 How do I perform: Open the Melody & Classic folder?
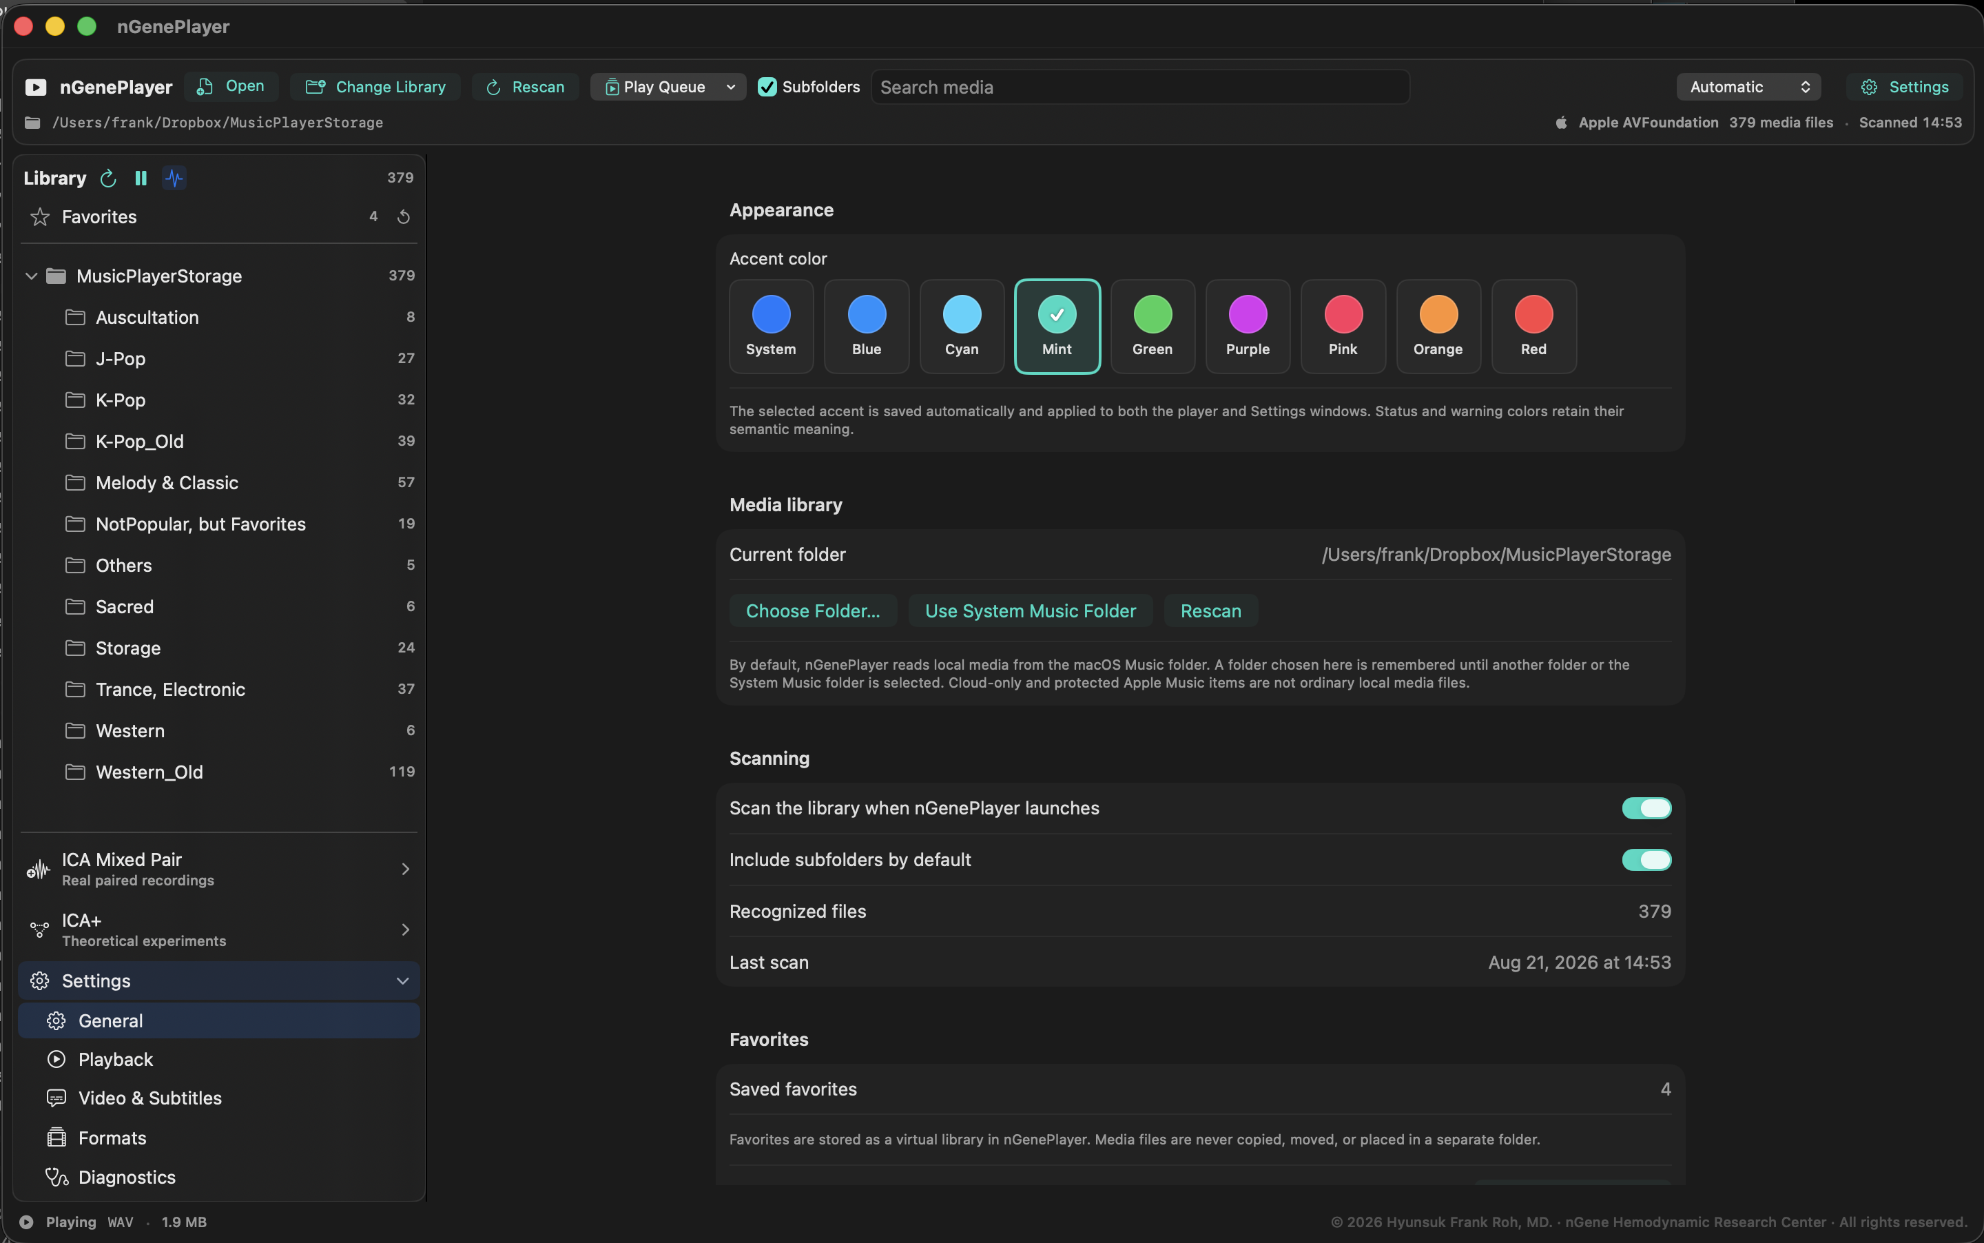pyautogui.click(x=220, y=482)
